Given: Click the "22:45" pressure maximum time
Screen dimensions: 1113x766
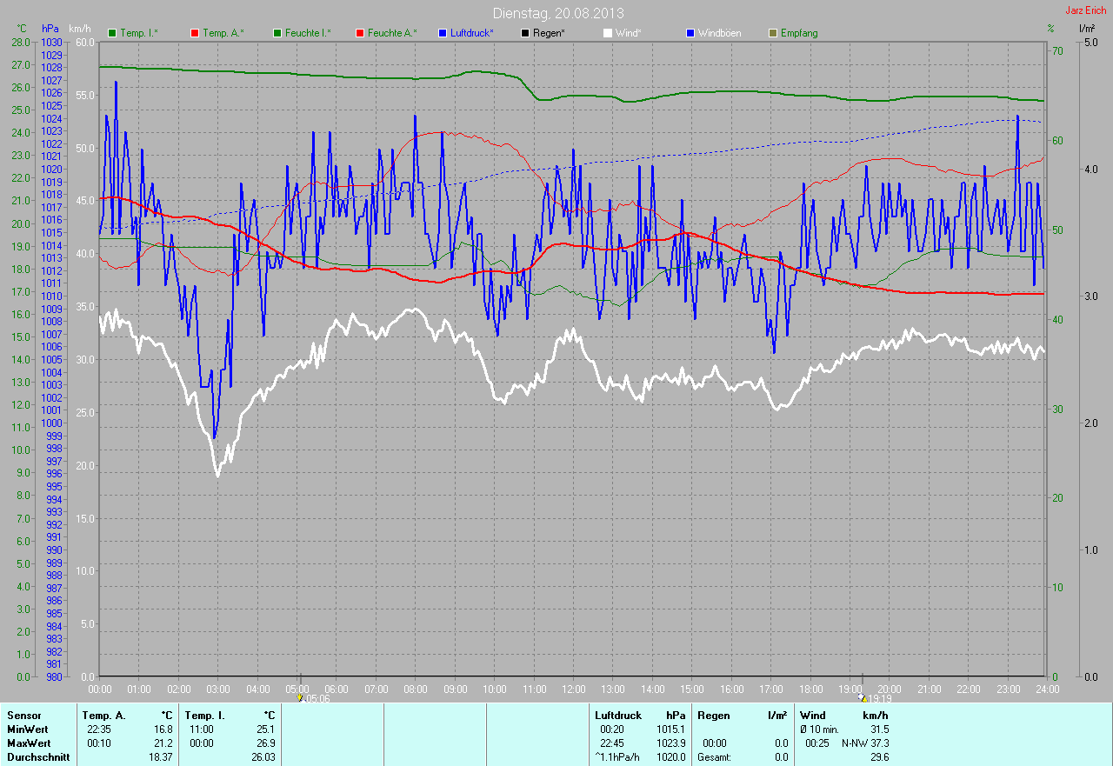Looking at the screenshot, I should coord(611,743).
